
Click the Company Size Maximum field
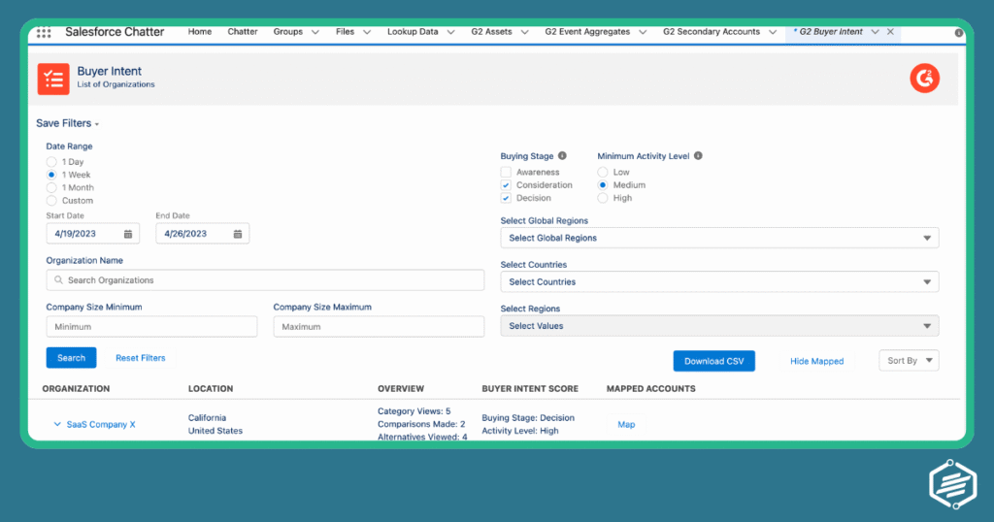[379, 327]
